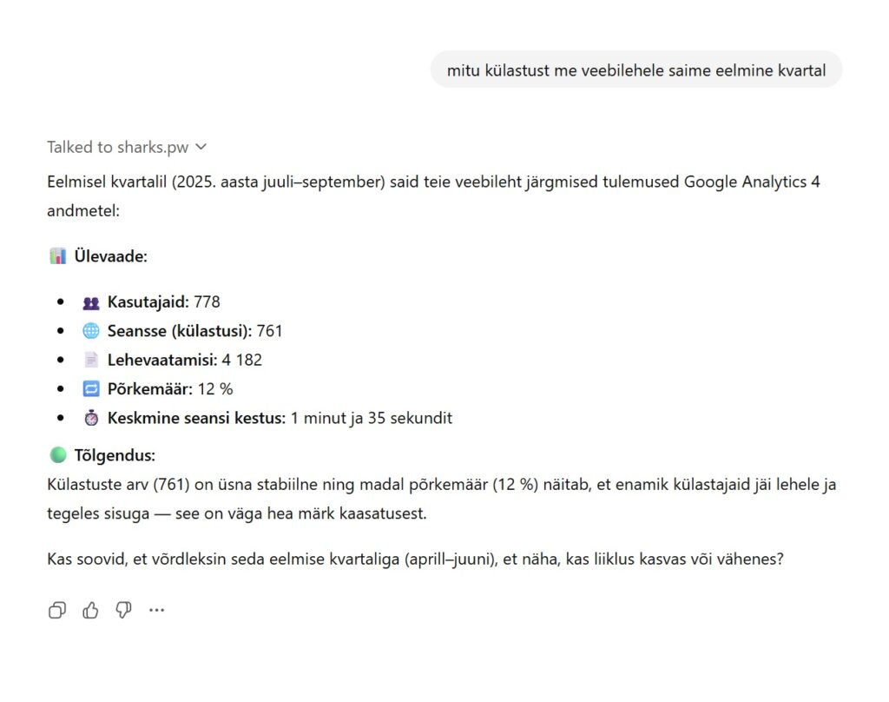Click the 'Keskmine seansi kestus' label
889x702 pixels.
pyautogui.click(x=196, y=418)
